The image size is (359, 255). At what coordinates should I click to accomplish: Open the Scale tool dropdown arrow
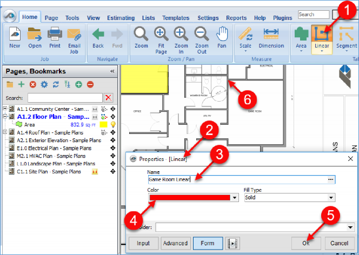click(245, 51)
